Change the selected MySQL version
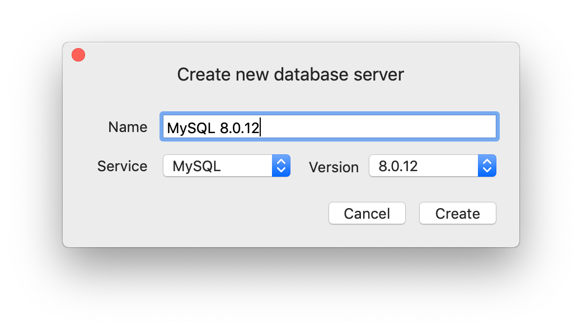 tap(432, 166)
